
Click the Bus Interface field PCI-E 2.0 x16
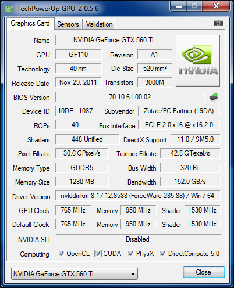pos(179,125)
